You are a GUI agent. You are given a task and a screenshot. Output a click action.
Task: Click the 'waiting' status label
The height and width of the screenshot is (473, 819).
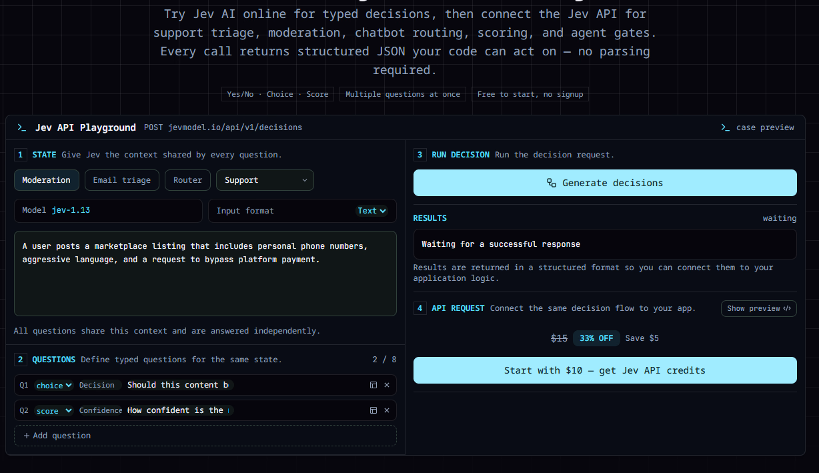click(x=780, y=218)
